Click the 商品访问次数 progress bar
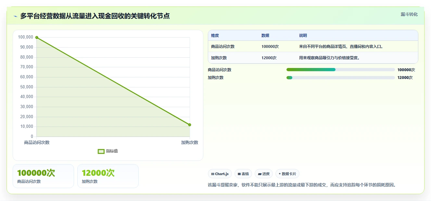This screenshot has height=201, width=431. tap(341, 70)
